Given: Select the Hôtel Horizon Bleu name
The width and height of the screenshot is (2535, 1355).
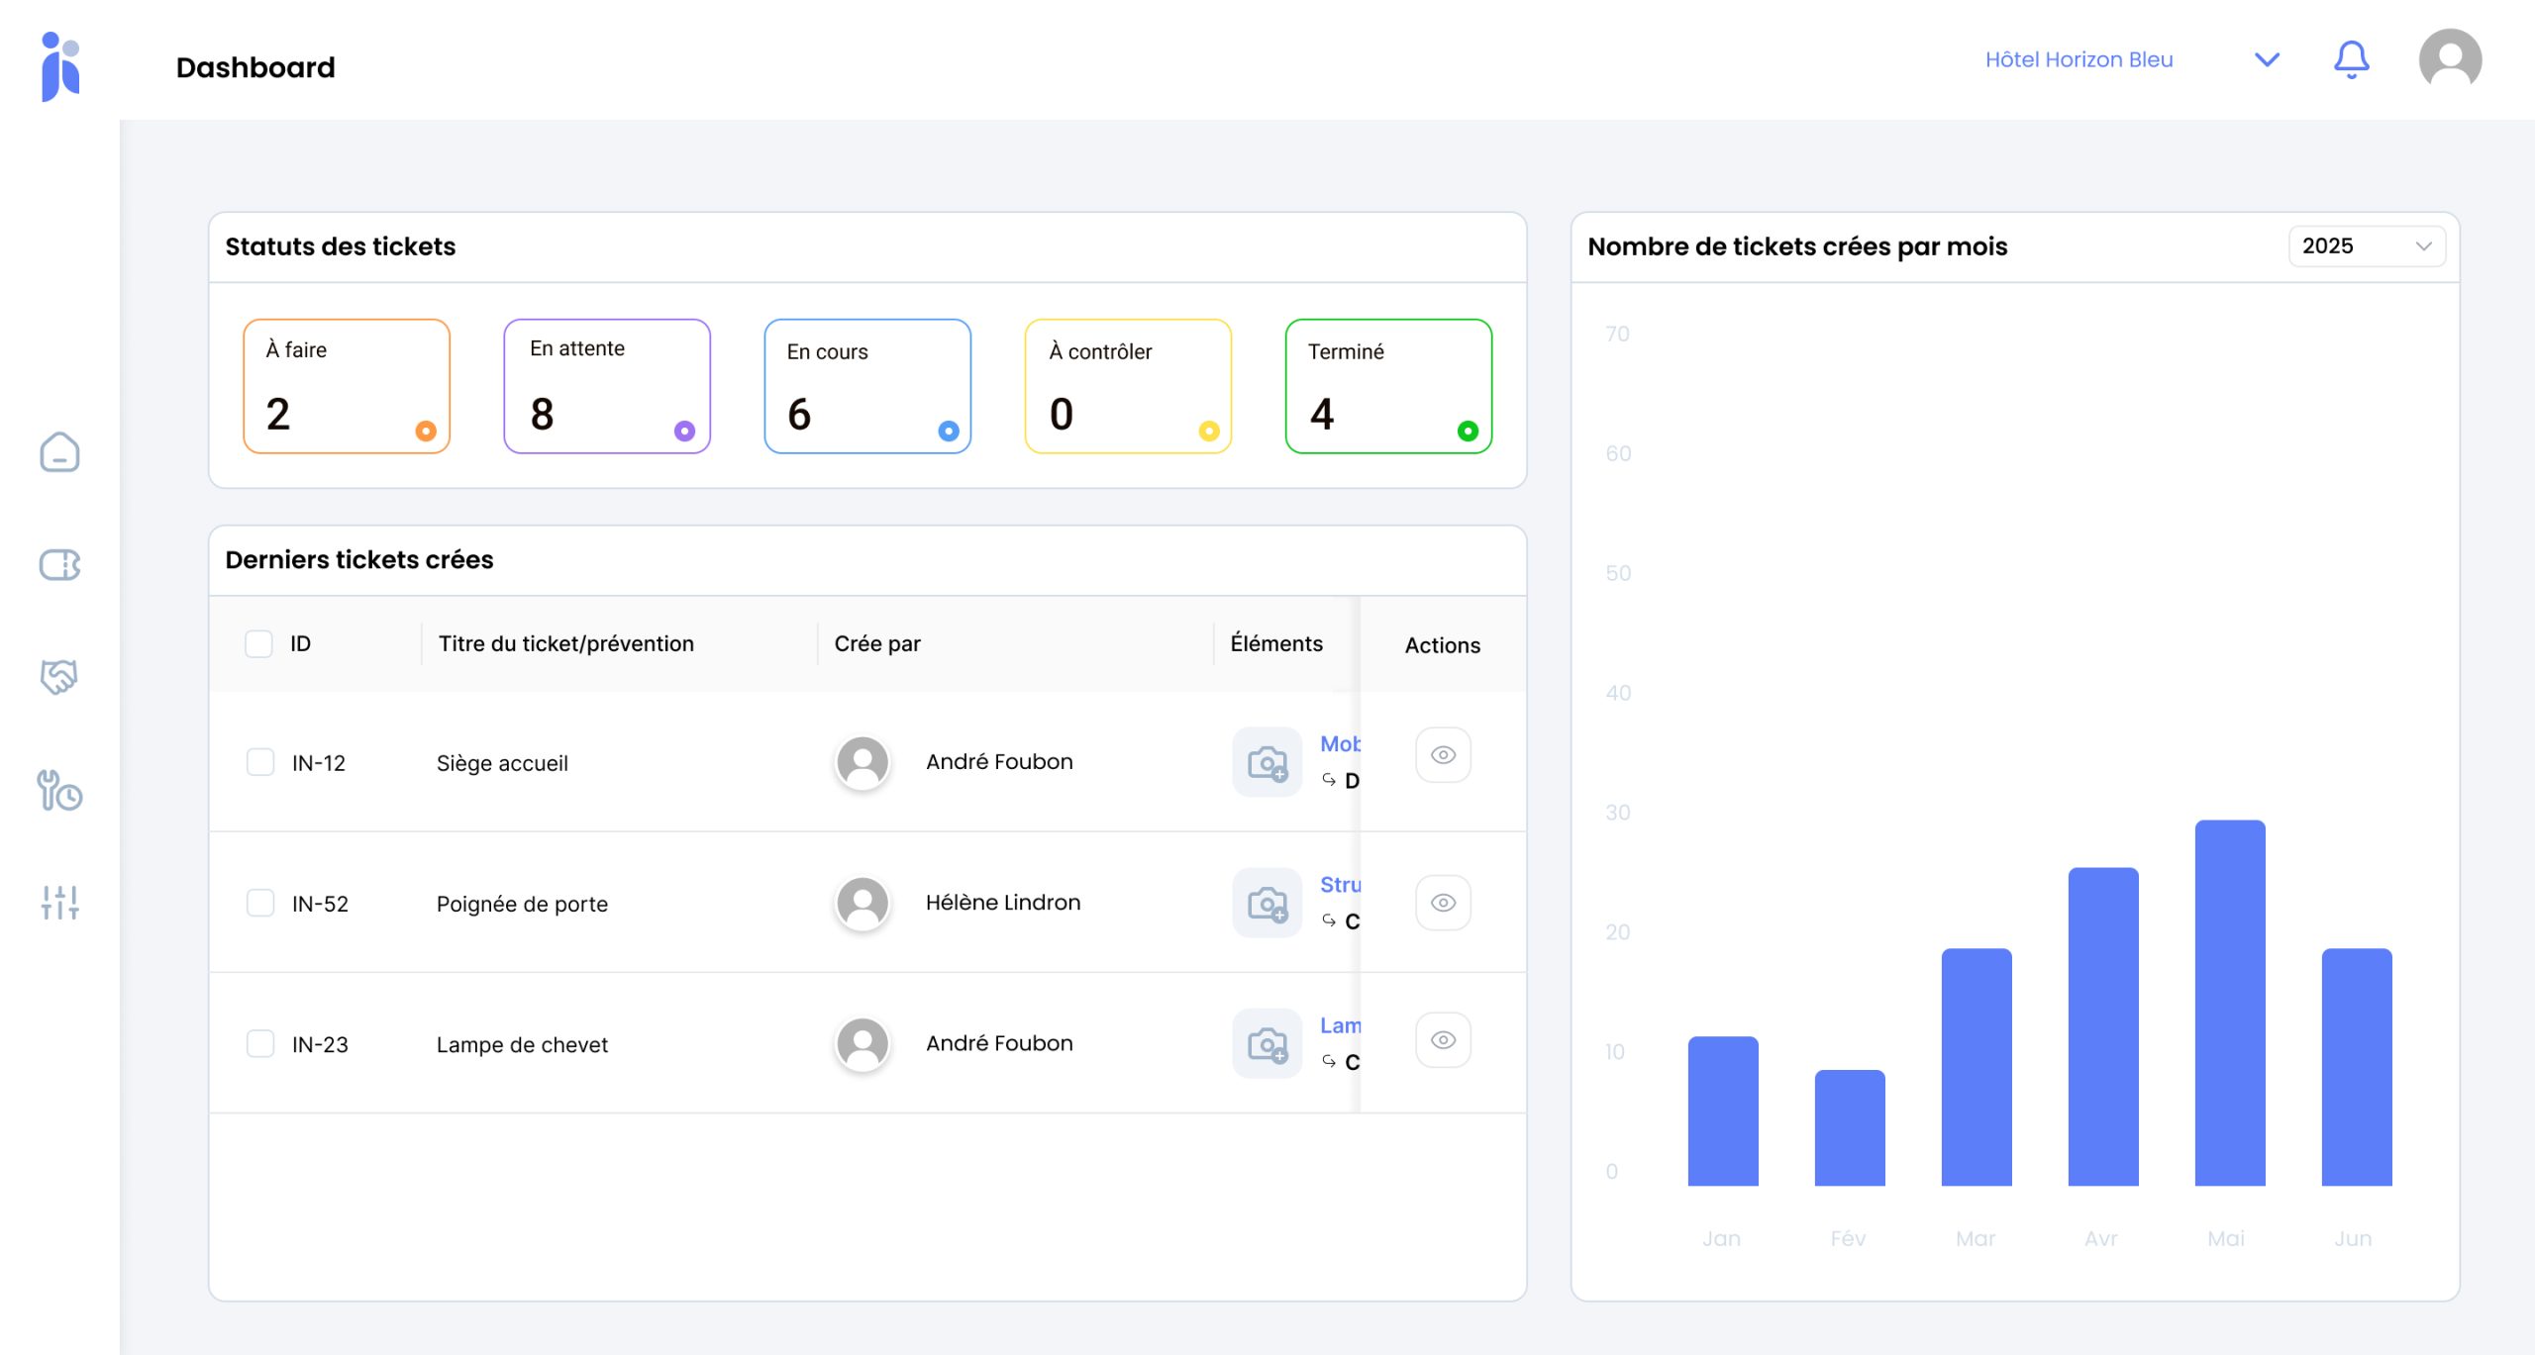Looking at the screenshot, I should tap(2079, 60).
